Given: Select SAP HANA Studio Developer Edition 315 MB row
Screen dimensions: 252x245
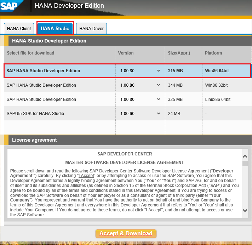Looking at the screenshot, I should pyautogui.click(x=127, y=71).
